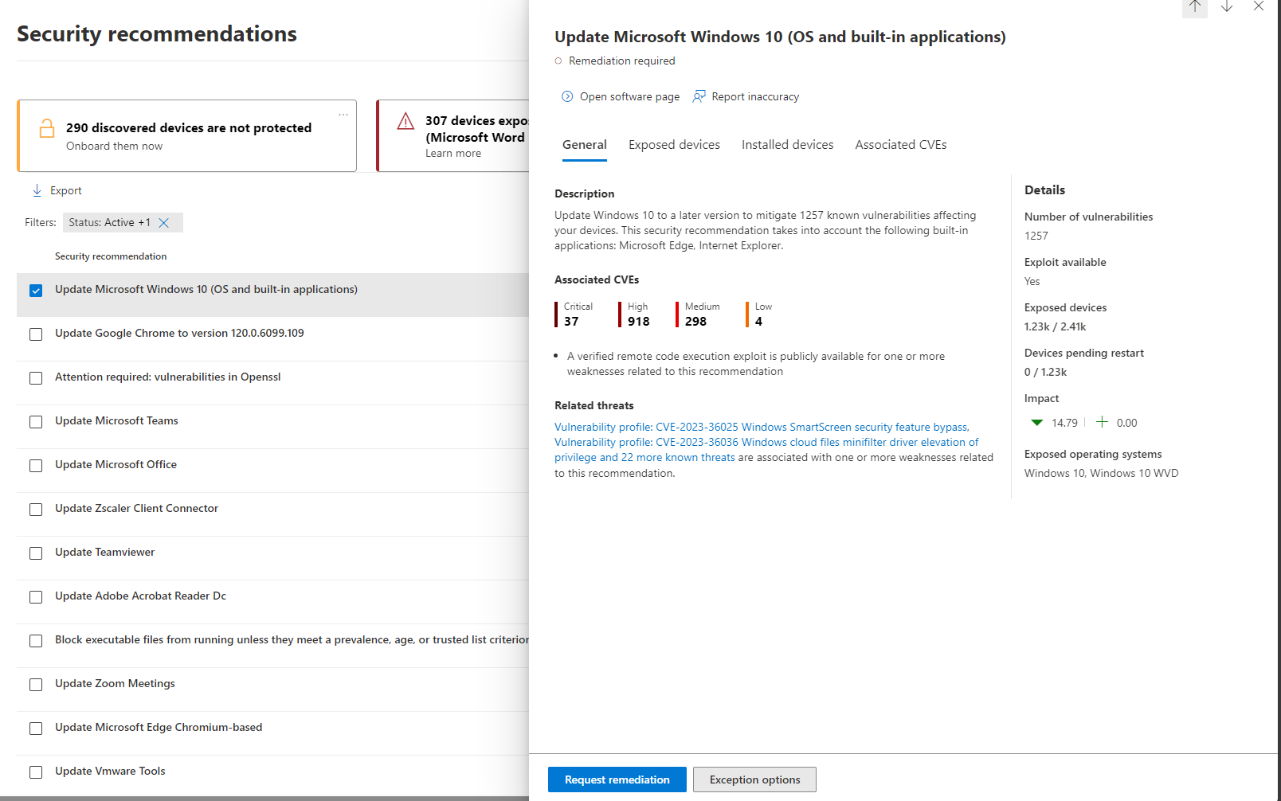Click the Export download arrow icon
Image resolution: width=1281 pixels, height=801 pixels.
pos(37,190)
